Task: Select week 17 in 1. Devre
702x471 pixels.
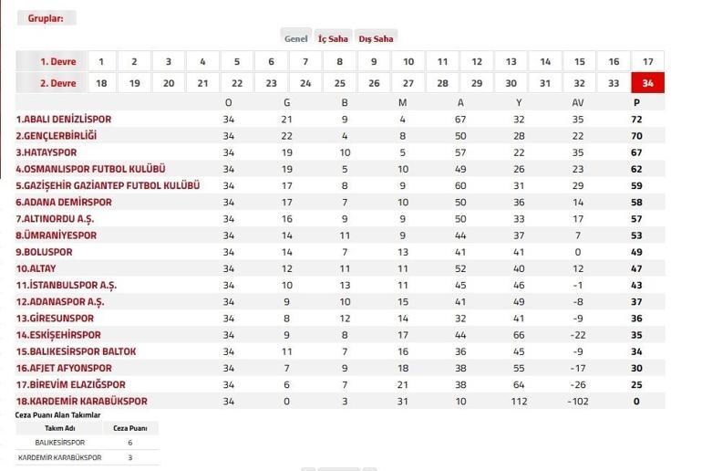Action: [x=647, y=61]
